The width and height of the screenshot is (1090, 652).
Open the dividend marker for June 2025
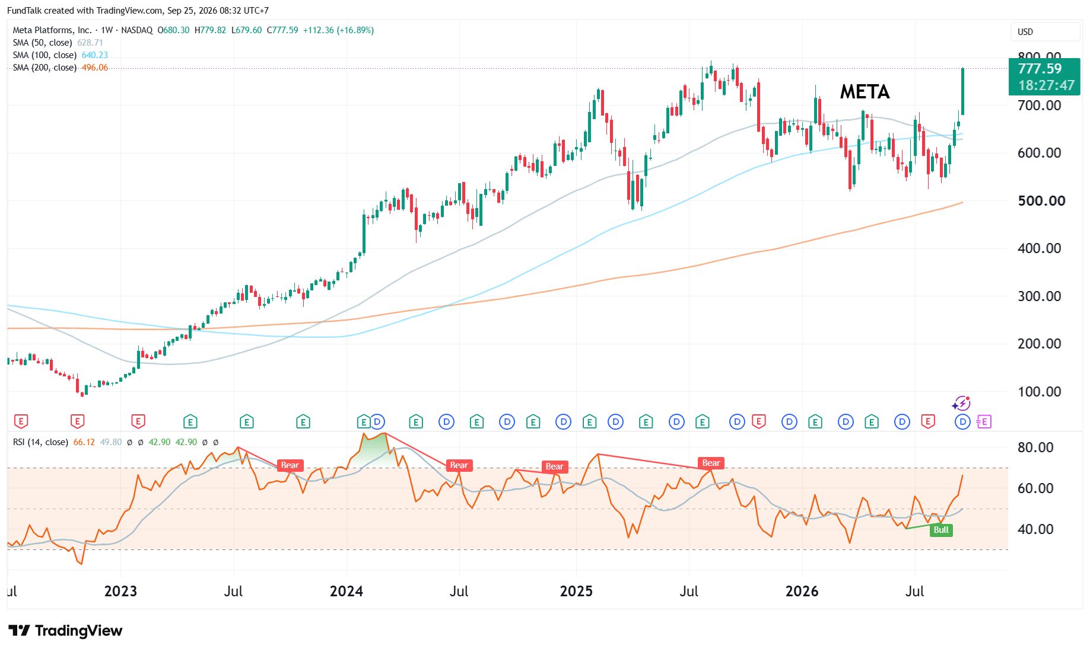(676, 422)
